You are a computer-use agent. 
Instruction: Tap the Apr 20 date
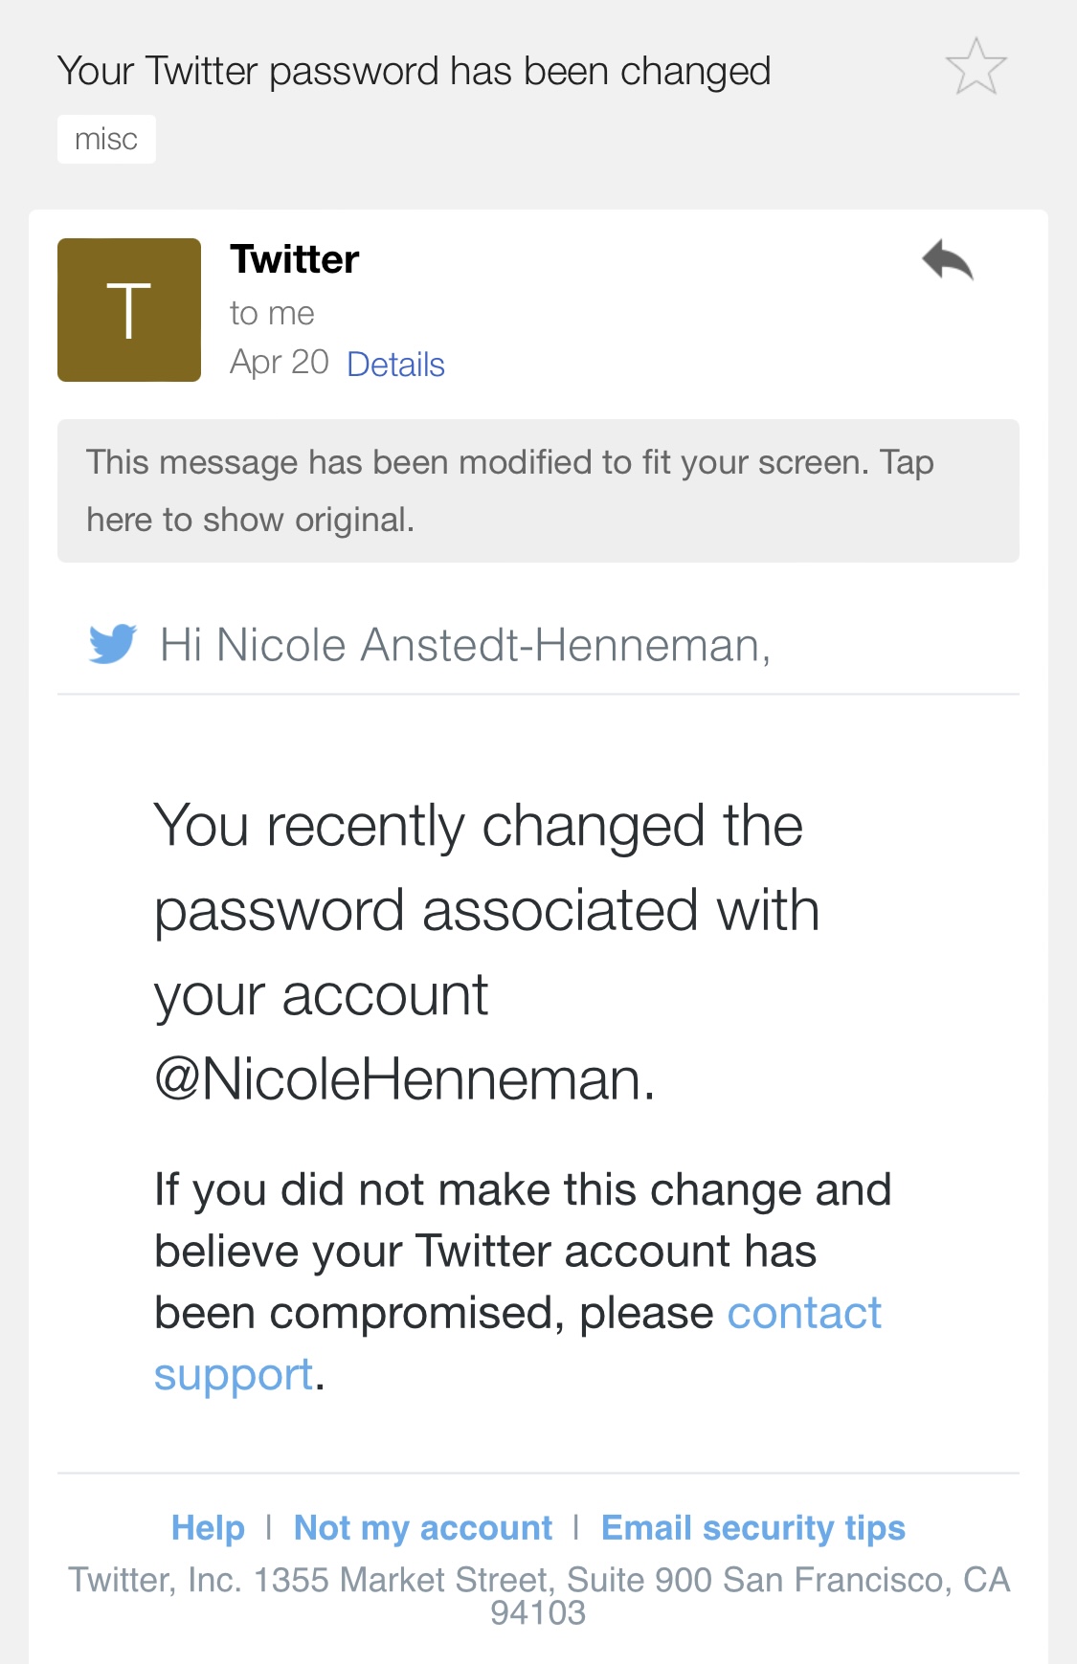pos(279,363)
